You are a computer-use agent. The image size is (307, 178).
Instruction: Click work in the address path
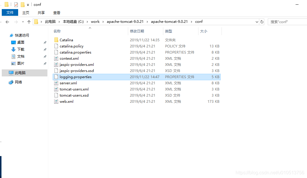click(95, 22)
